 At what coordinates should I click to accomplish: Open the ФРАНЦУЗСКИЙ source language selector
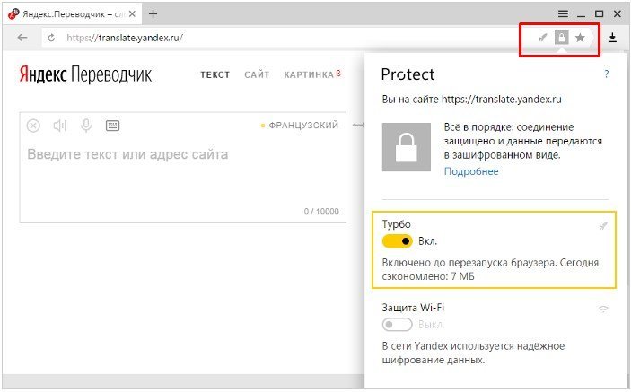point(300,126)
